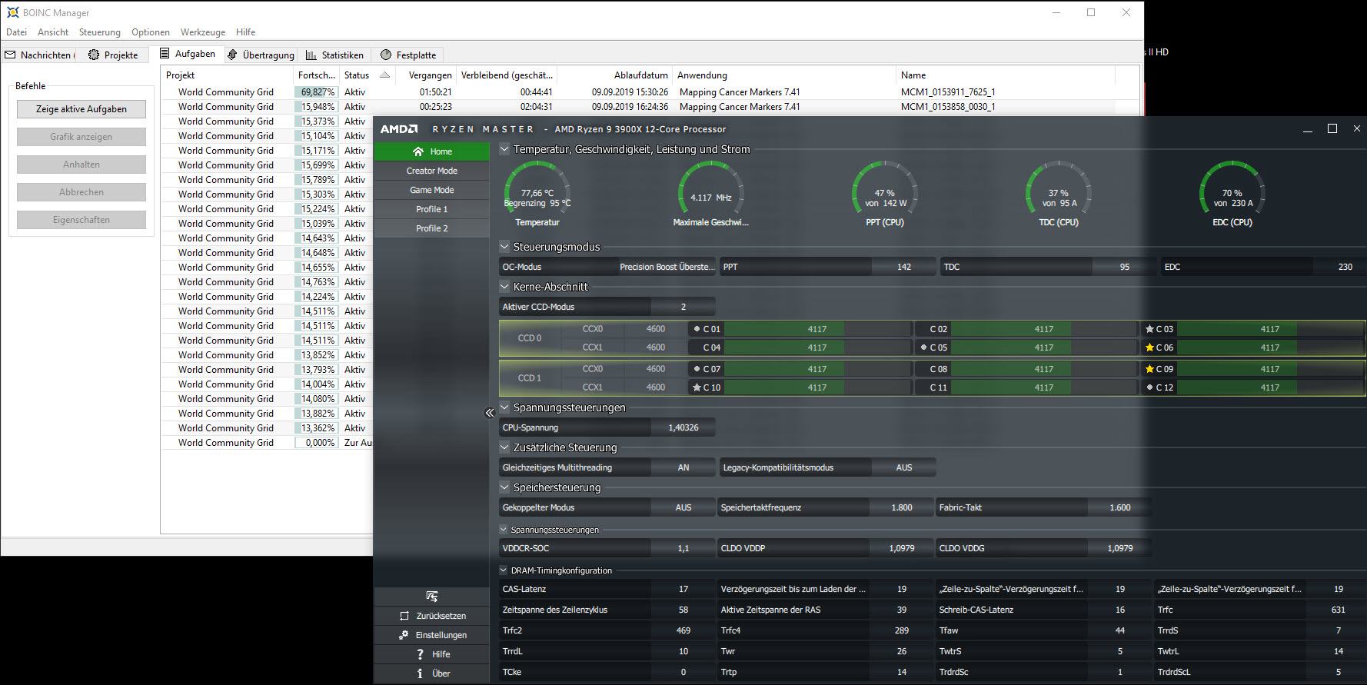Click the Anhalten button in BOINC

(81, 165)
